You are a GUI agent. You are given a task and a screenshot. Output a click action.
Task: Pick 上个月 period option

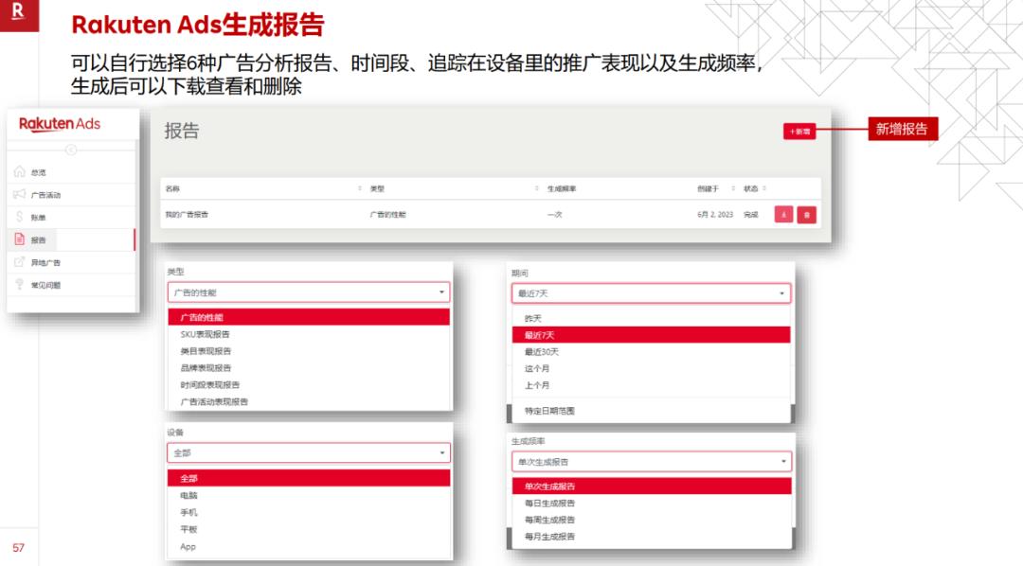point(651,385)
